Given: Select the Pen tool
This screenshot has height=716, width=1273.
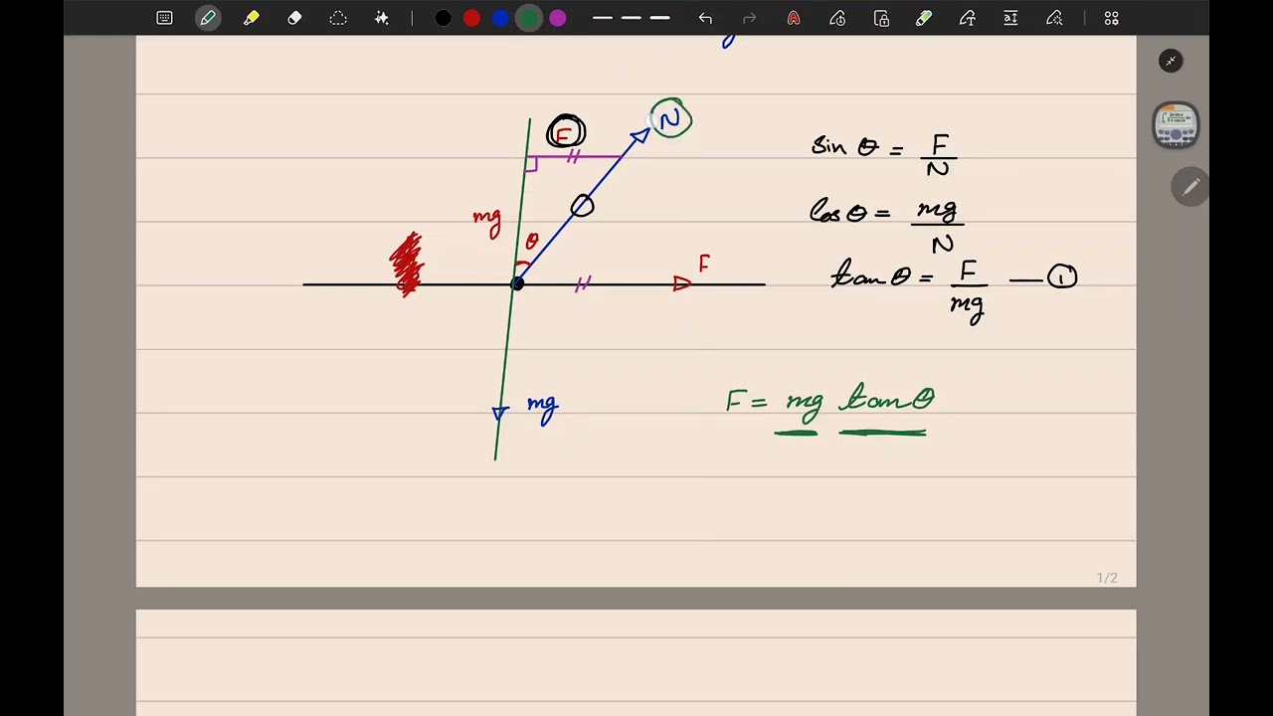Looking at the screenshot, I should coord(208,18).
